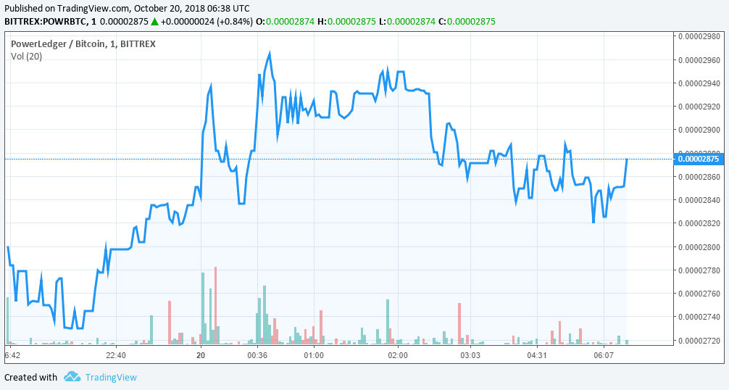Click the Vol (20) indicator label
The width and height of the screenshot is (729, 390).
coord(27,57)
